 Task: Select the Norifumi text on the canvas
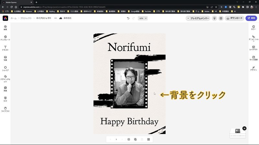pyautogui.click(x=129, y=47)
